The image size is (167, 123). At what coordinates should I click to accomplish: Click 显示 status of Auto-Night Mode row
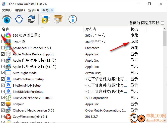coord(134,73)
